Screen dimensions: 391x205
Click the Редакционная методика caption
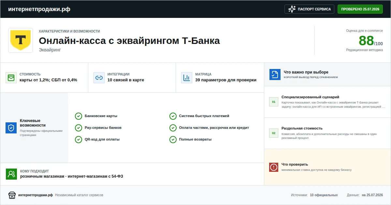(365, 50)
